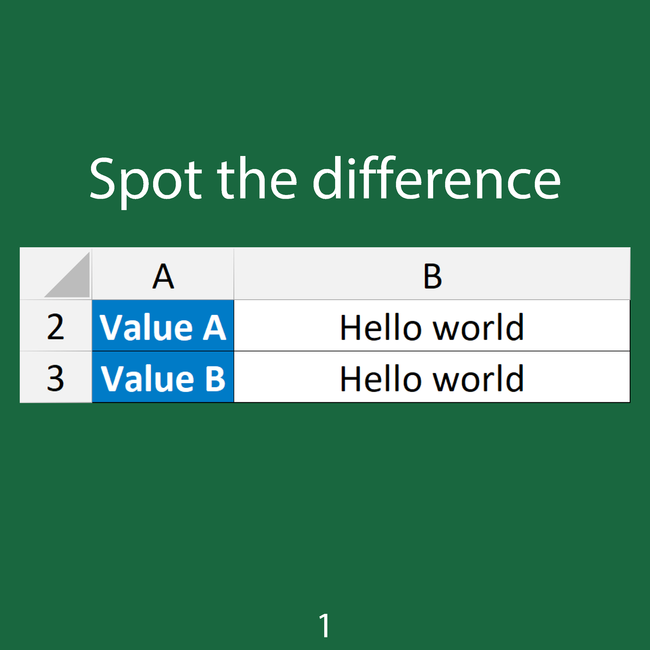
Task: Select row 3 via its header
Action: 56,378
